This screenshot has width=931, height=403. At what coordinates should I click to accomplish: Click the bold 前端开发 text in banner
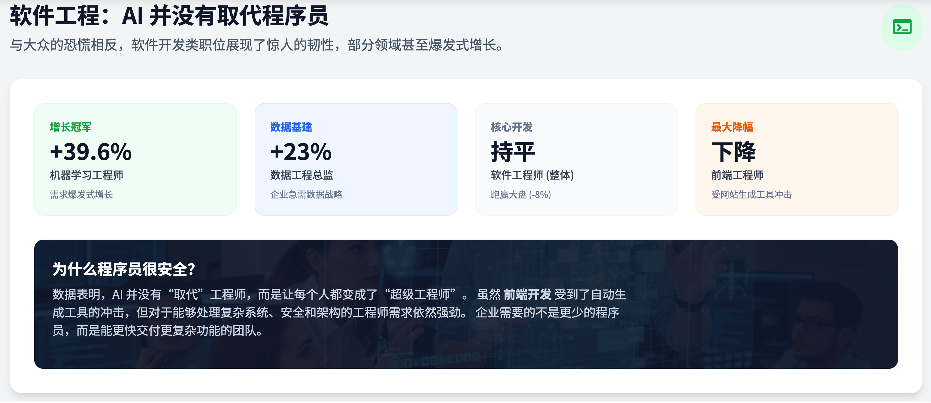[527, 295]
